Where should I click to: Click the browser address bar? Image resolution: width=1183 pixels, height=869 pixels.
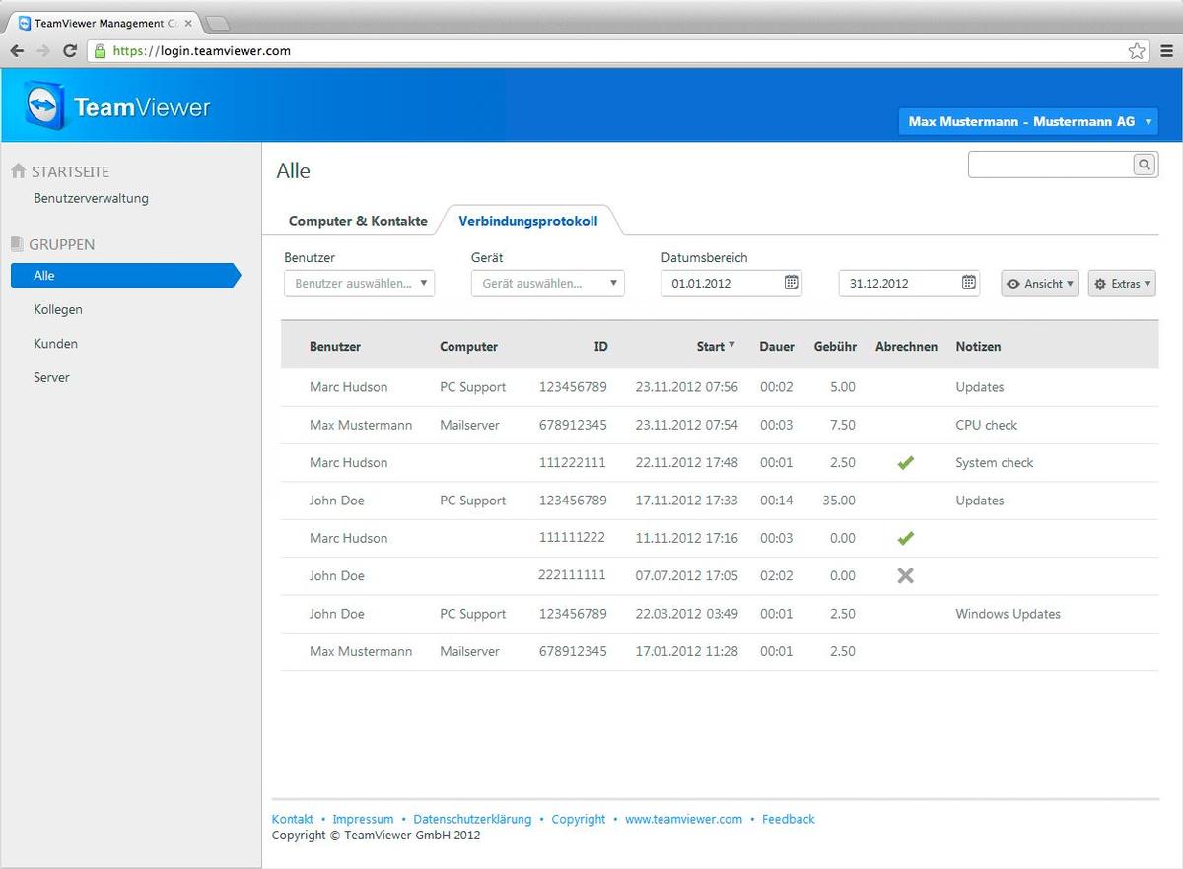[616, 50]
